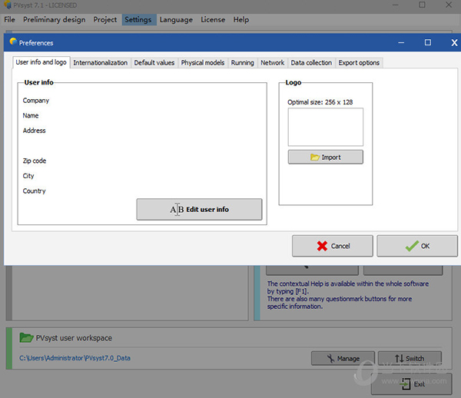Viewport: 461px width, 398px height.
Task: Open the Preliminary design menu
Action: [x=54, y=19]
